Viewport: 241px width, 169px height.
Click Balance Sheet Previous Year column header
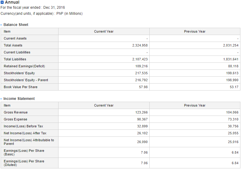coord(195,31)
